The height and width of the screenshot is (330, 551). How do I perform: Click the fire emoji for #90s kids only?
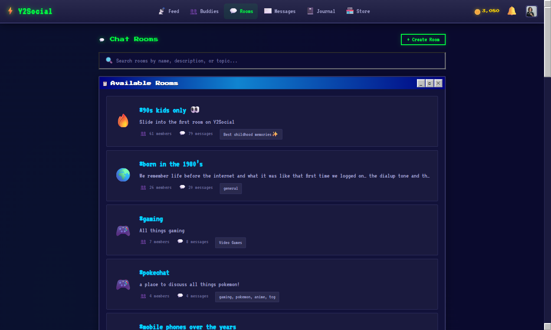point(123,120)
